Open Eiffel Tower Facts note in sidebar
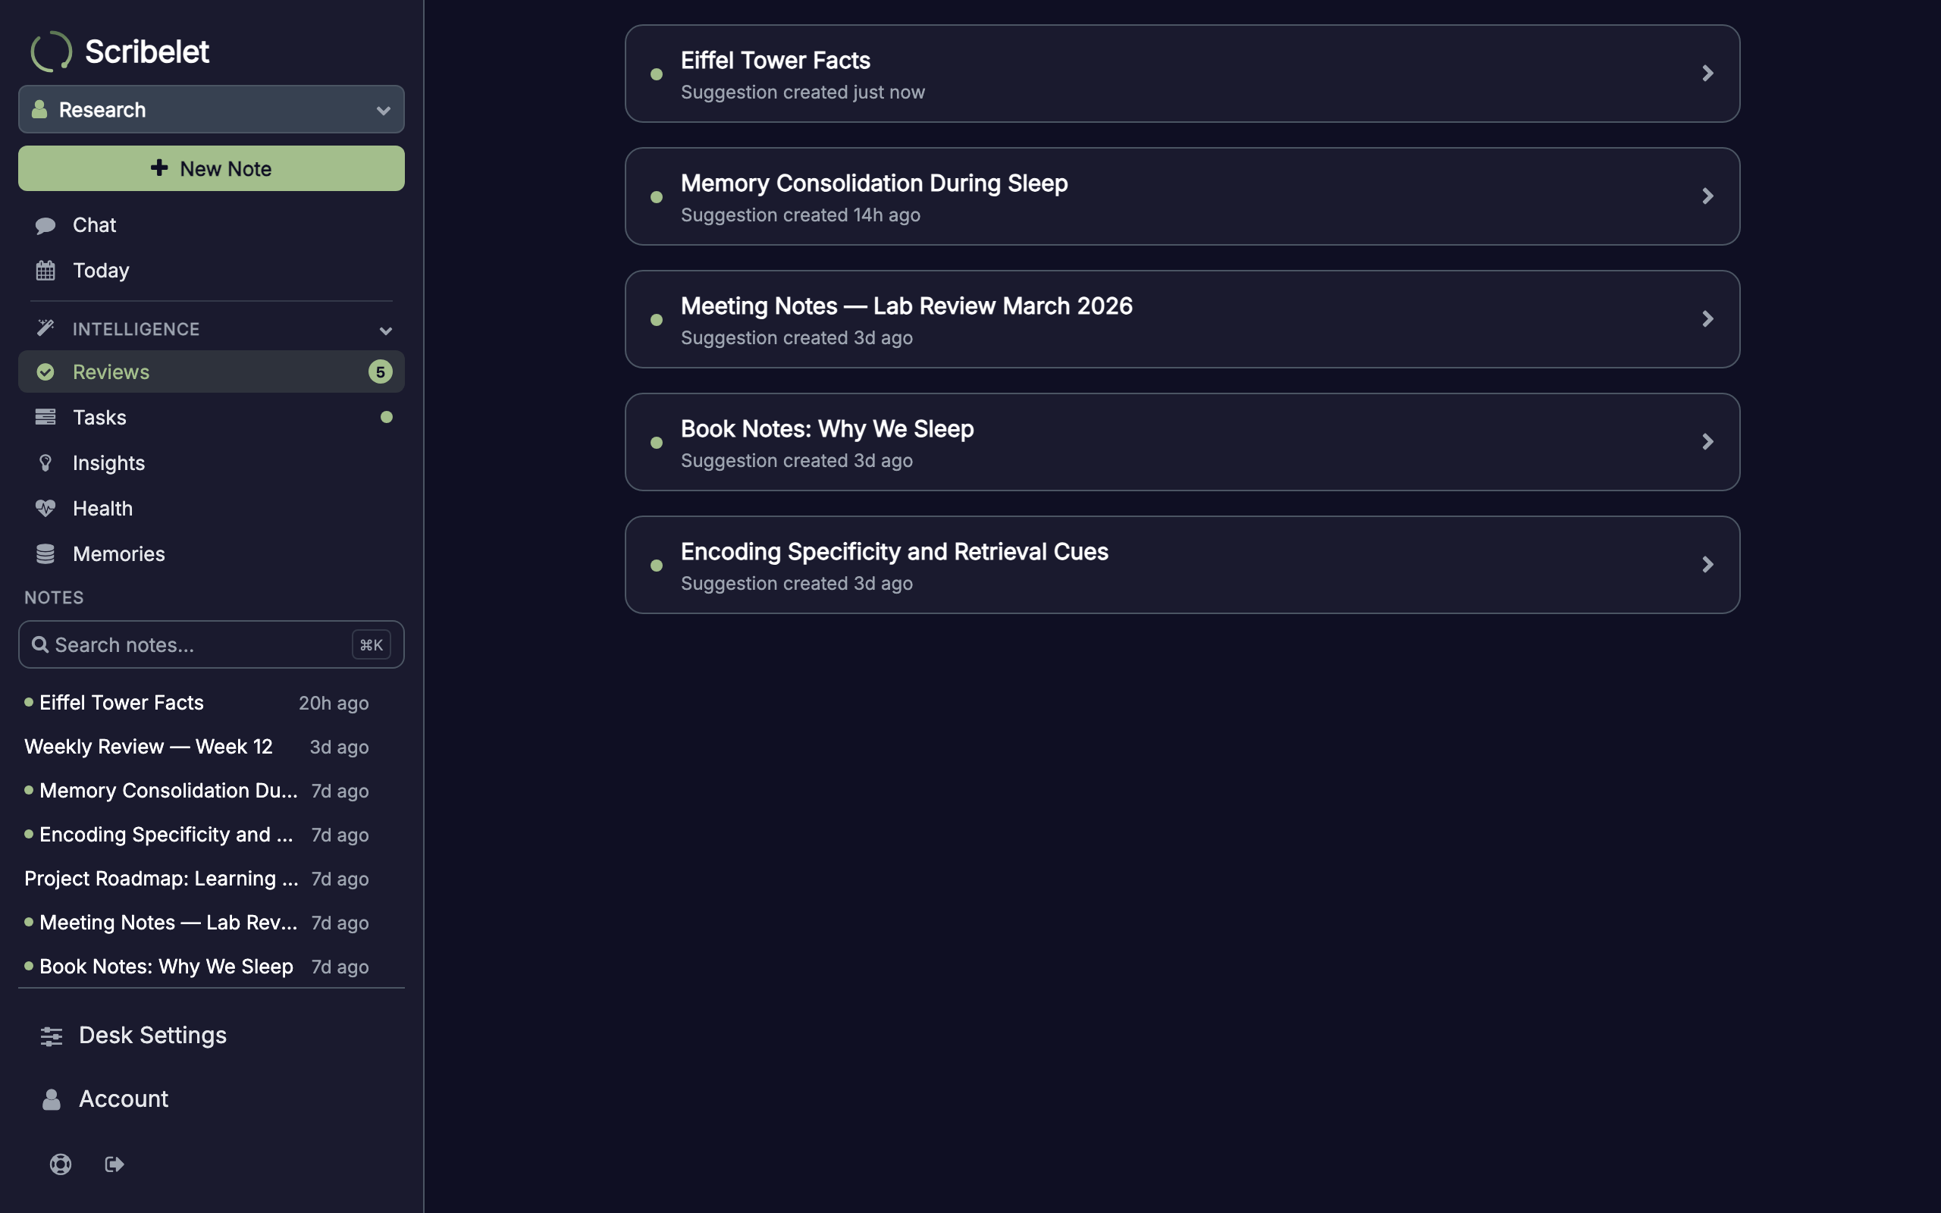 196,703
